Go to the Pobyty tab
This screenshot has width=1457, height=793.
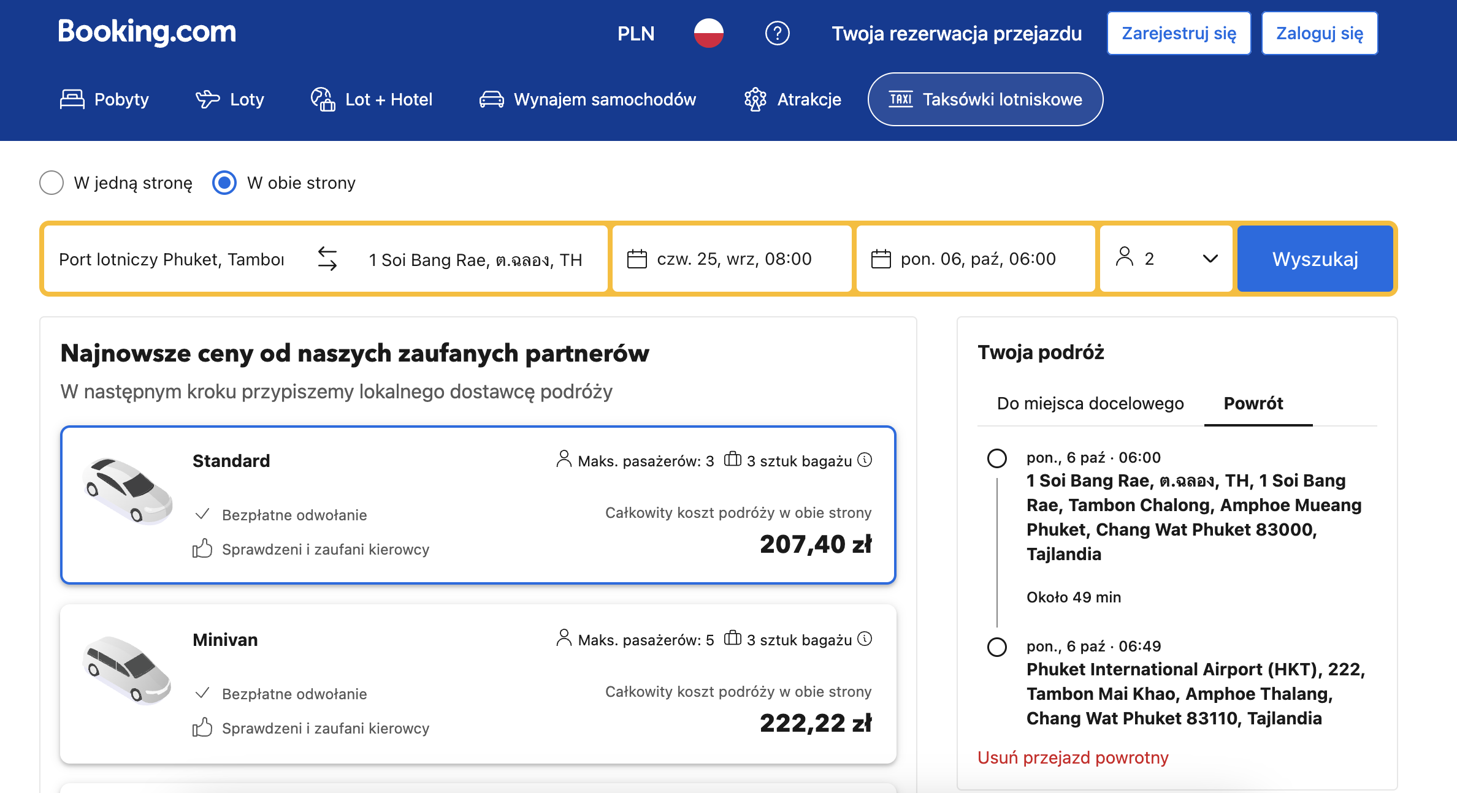(x=104, y=99)
